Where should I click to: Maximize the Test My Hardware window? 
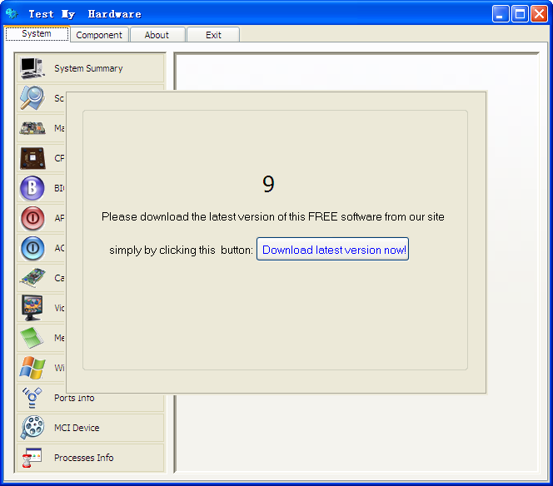coord(520,13)
